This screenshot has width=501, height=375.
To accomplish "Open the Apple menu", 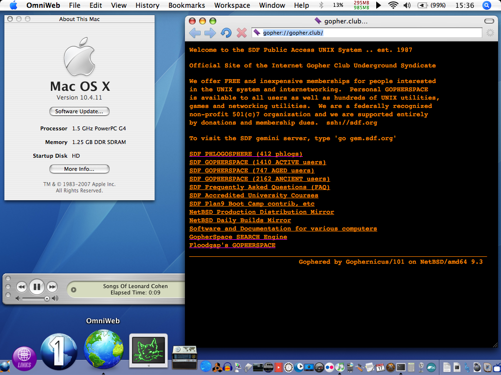I will tap(13, 5).
